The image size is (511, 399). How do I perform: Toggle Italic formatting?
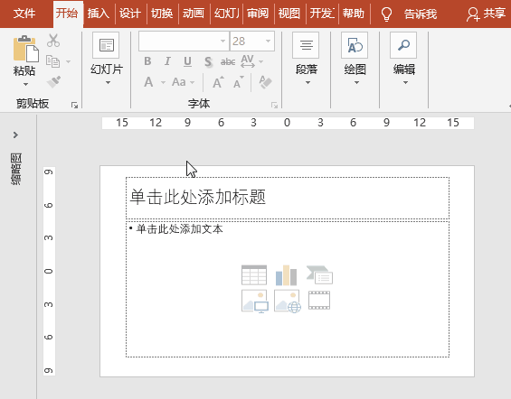[167, 61]
